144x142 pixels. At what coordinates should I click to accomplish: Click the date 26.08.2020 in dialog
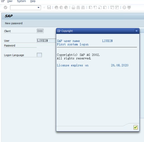click(x=120, y=65)
